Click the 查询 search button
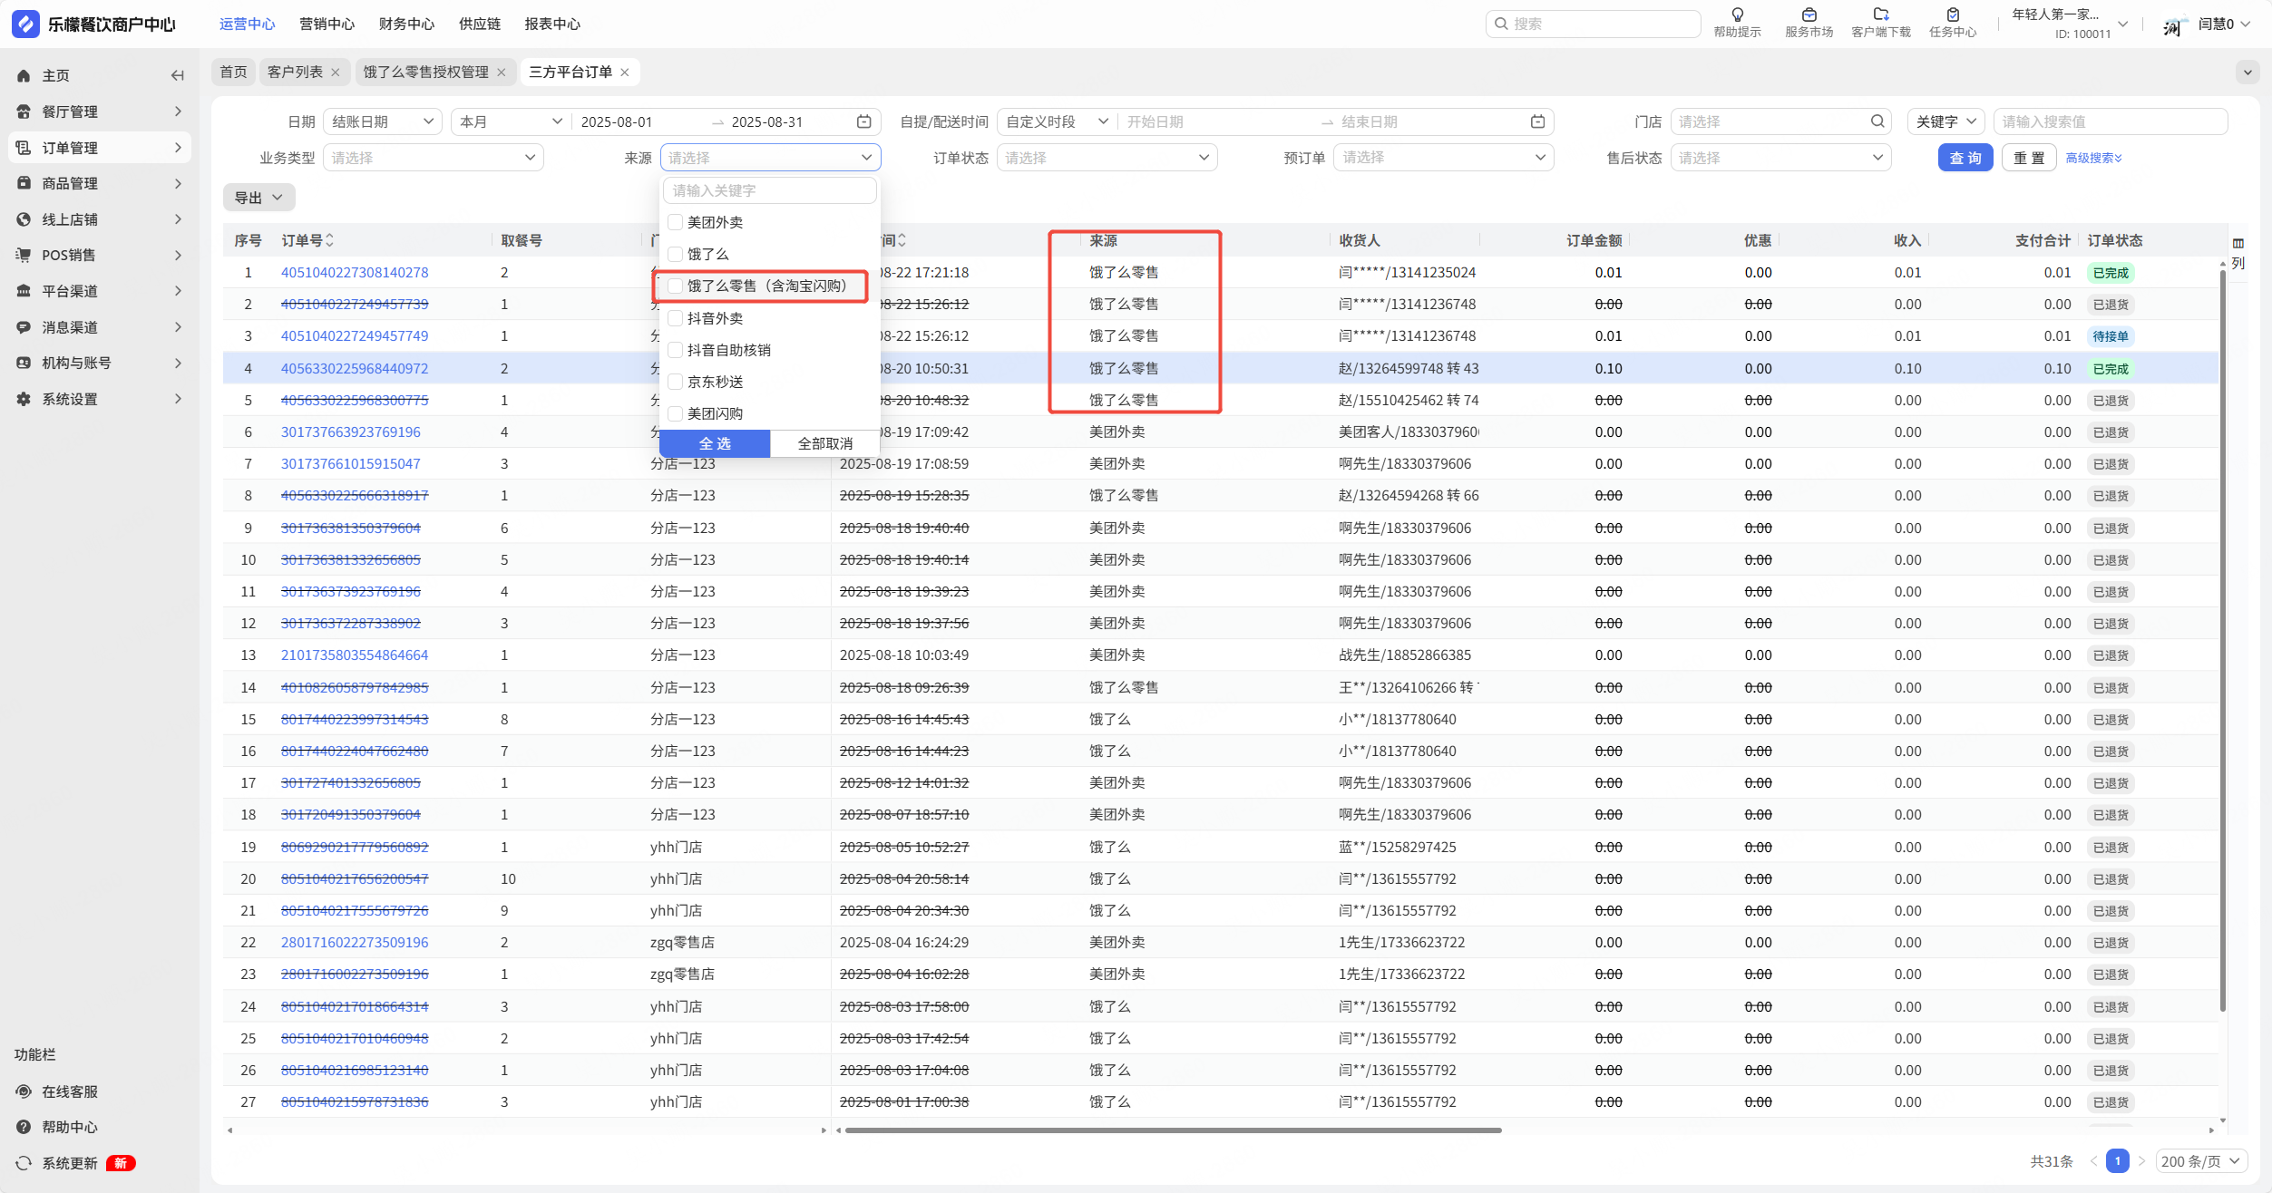Screen dimensions: 2272x1193 click(x=1965, y=158)
